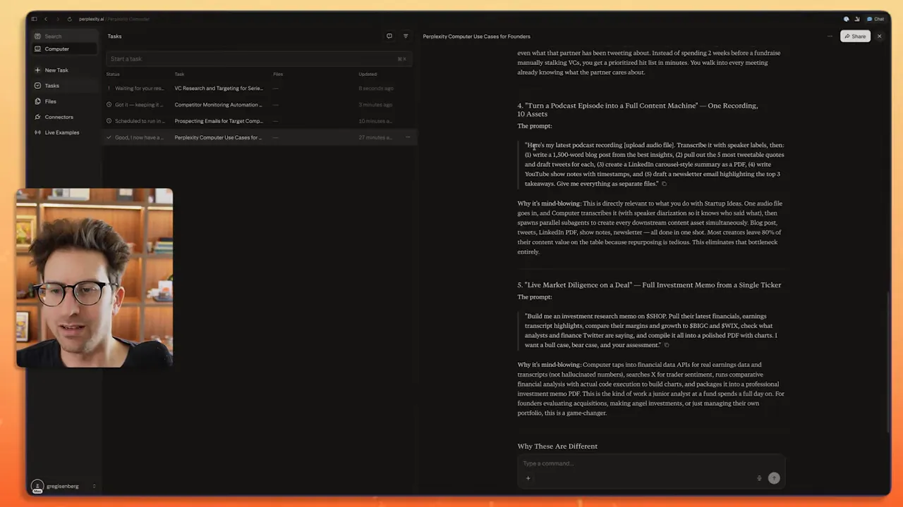This screenshot has height=507, width=903.
Task: Activate the microphone in command box
Action: click(x=759, y=478)
